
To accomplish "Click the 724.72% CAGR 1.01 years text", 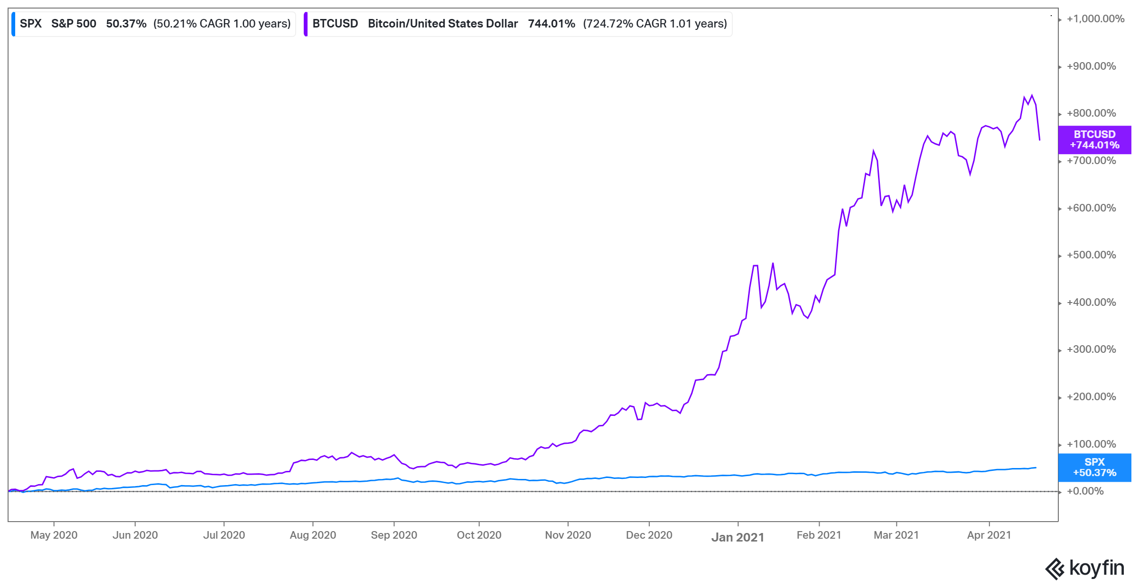I will click(655, 24).
